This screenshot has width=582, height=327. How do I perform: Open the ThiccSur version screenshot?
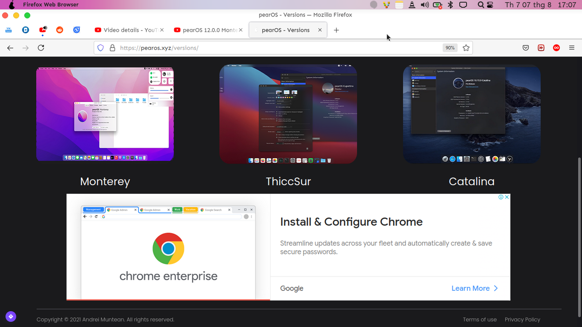[288, 114]
